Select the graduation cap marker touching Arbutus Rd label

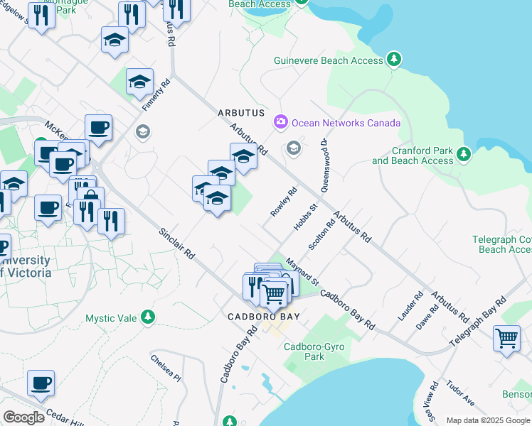(x=243, y=157)
